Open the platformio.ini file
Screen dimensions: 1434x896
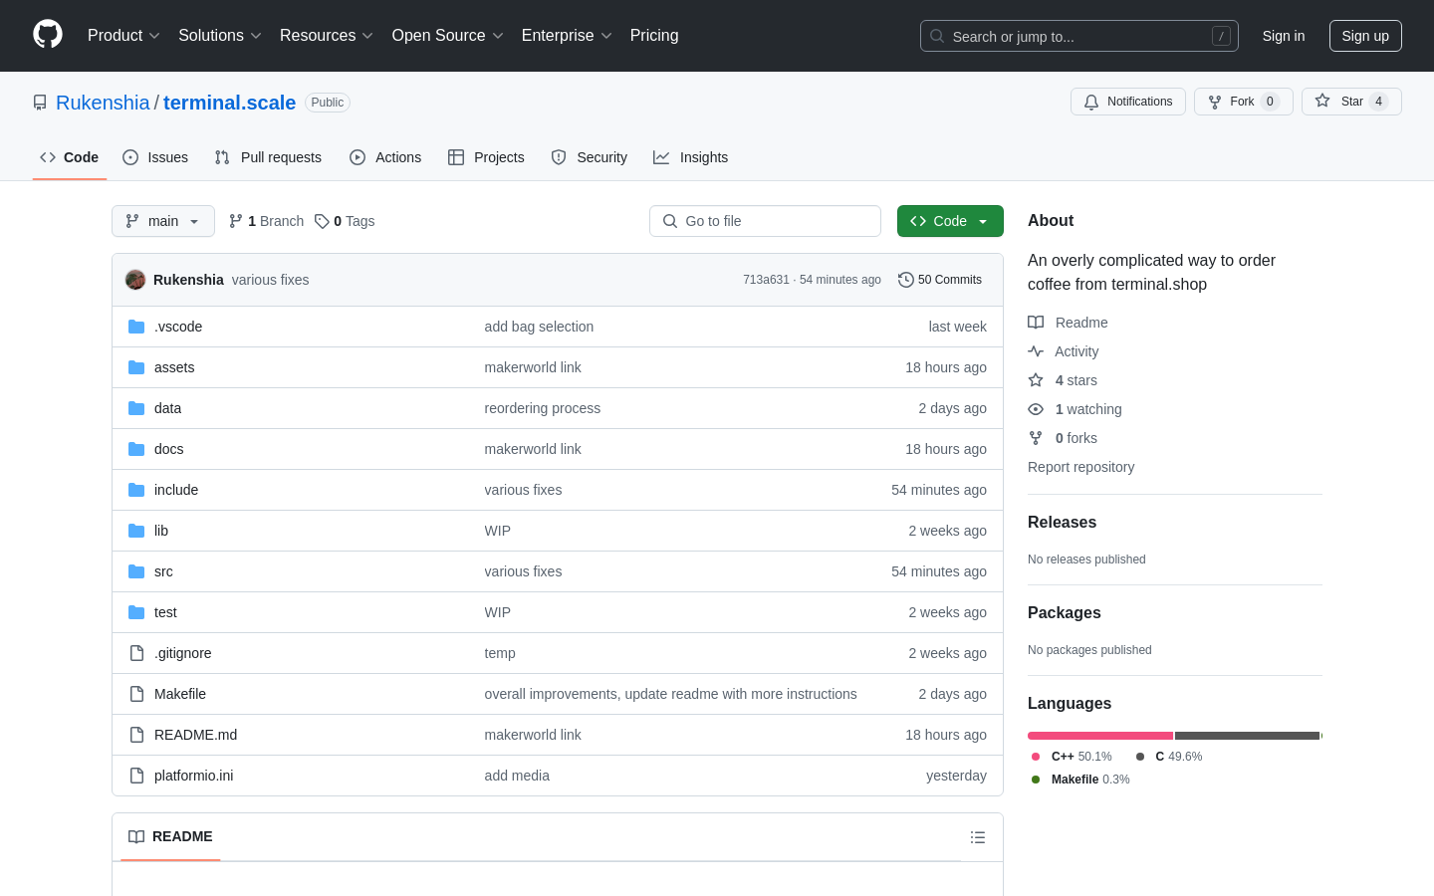click(193, 776)
